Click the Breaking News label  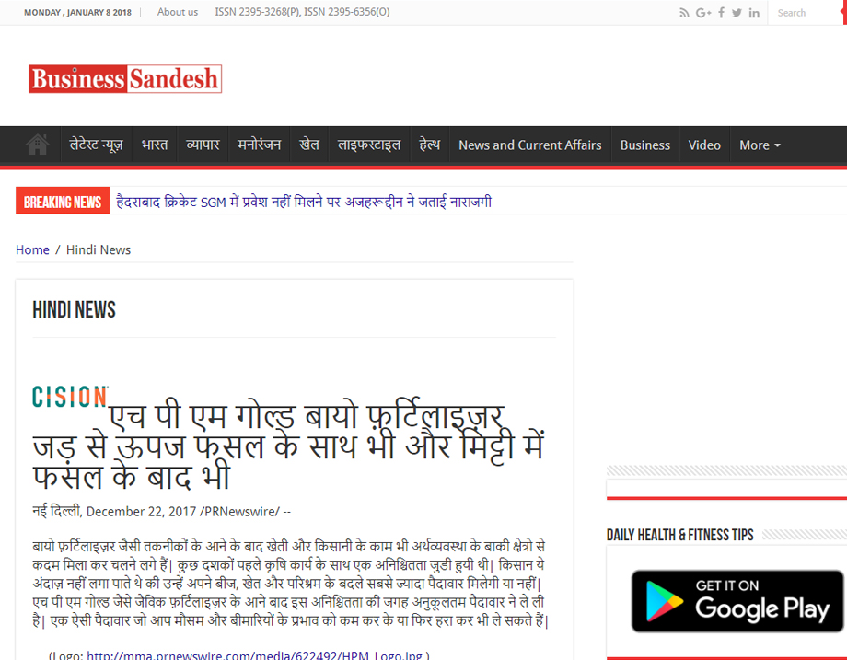63,201
